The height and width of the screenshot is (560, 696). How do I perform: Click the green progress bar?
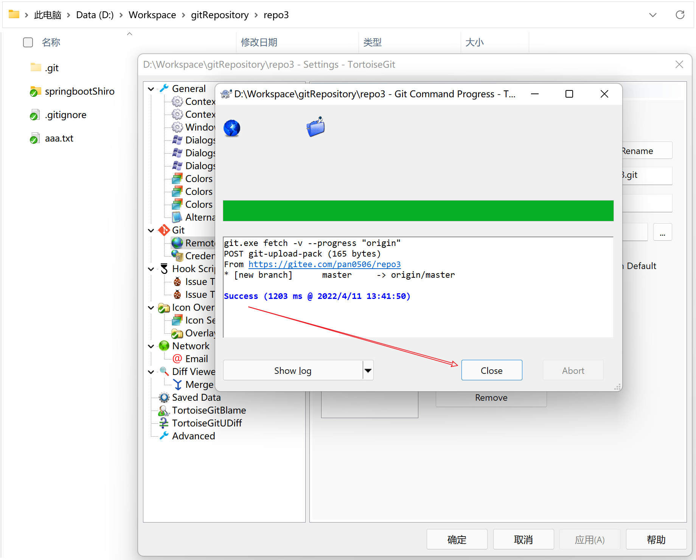(x=418, y=211)
